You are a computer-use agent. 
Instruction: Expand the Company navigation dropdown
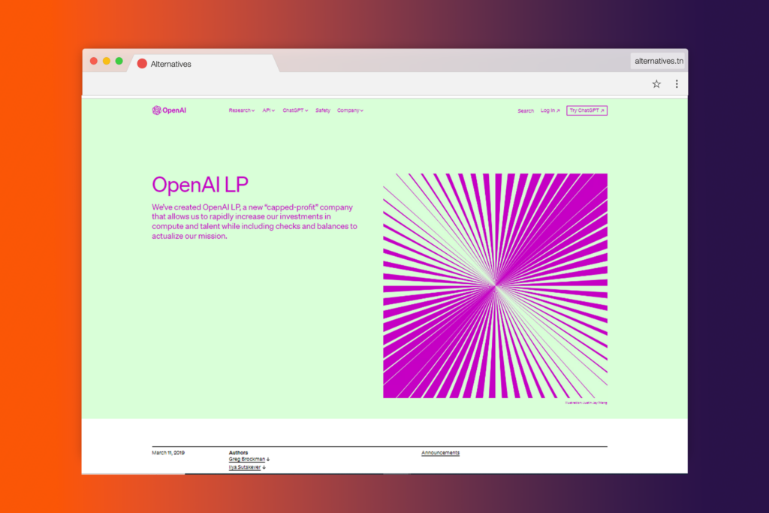point(350,110)
